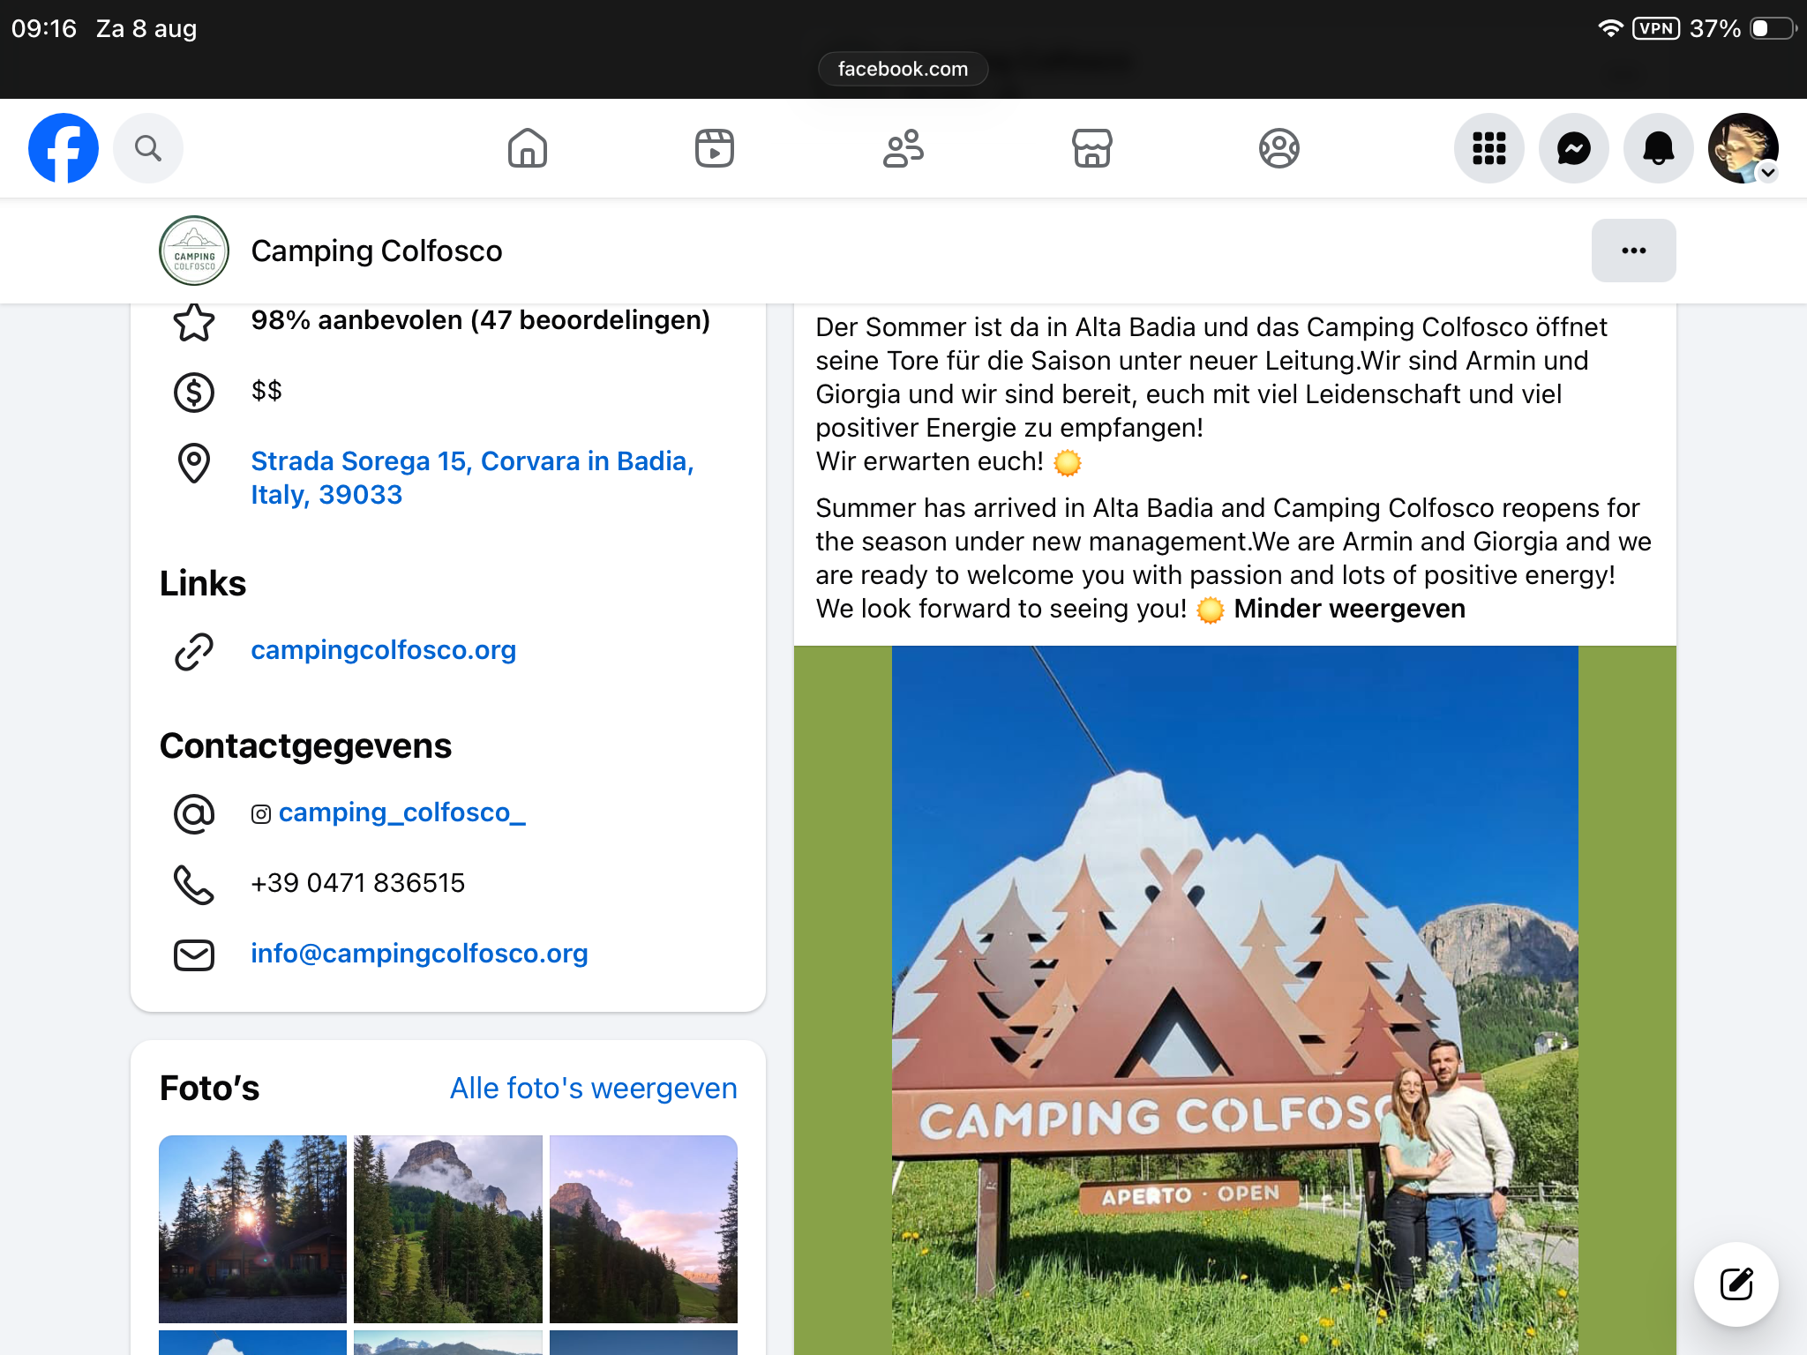
Task: Show notifications bell
Action: [x=1659, y=148]
